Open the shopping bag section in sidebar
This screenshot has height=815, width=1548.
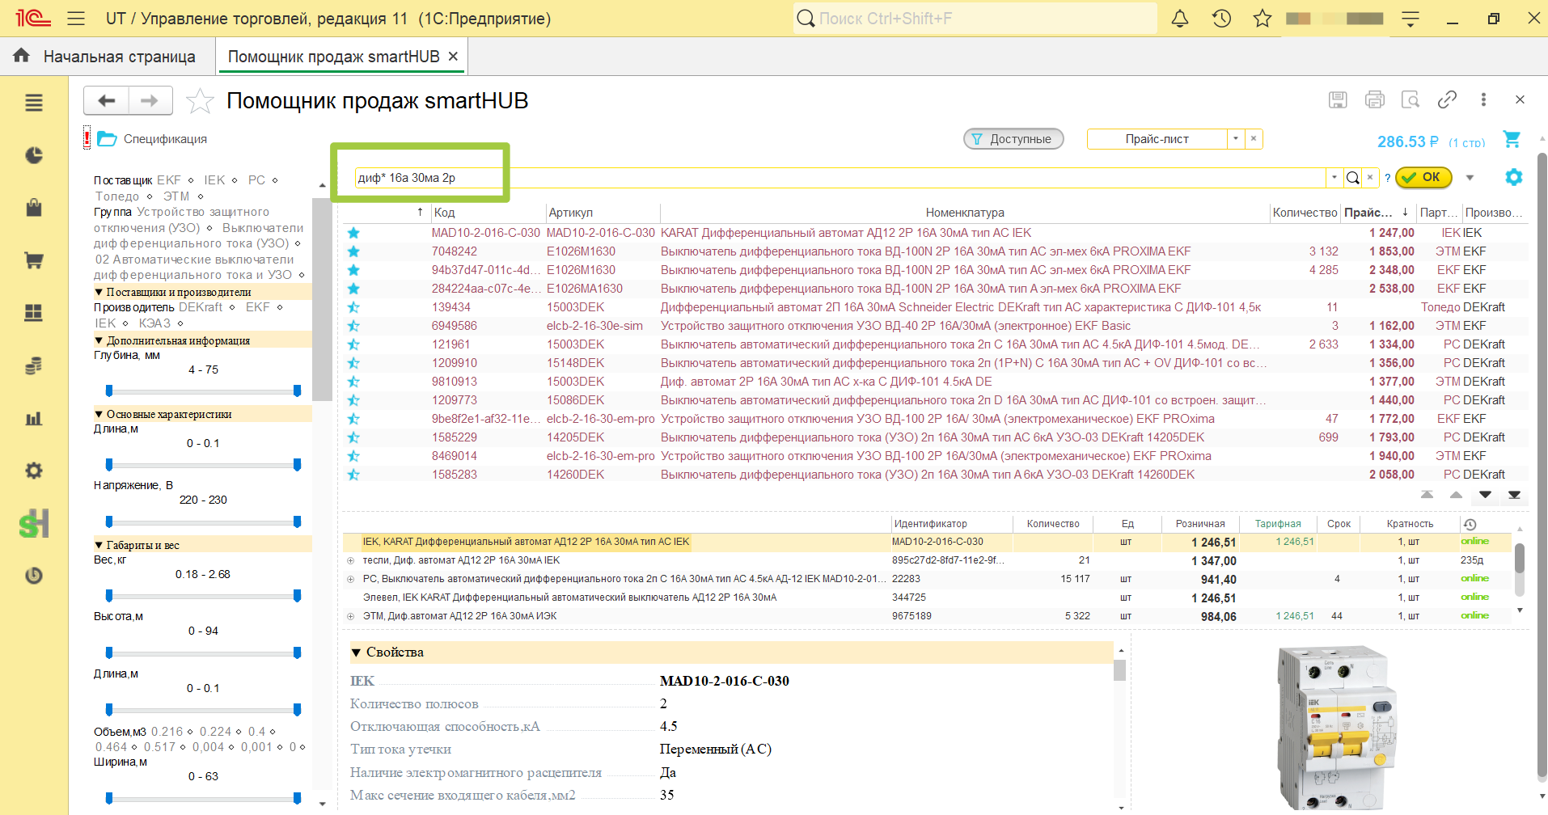(33, 208)
